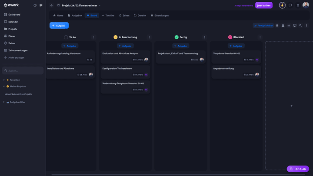Image resolution: width=313 pixels, height=176 pixels.
Task: Toggle Fertig sichtbar filter
Action: [x=263, y=26]
